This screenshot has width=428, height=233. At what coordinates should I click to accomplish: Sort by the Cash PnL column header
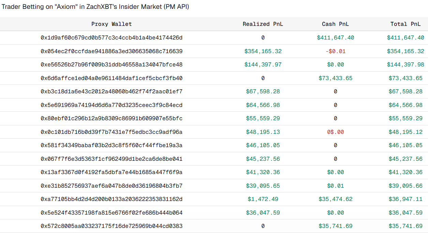coord(335,24)
